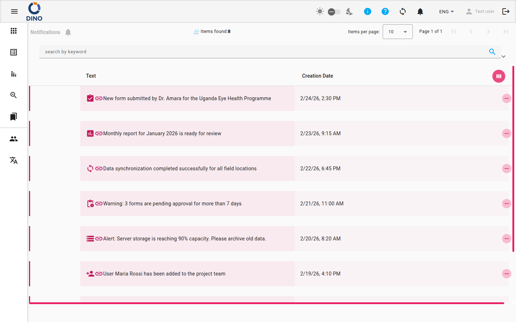Toggle column visibility with pink columns button
This screenshot has width=516, height=322.
coord(499,76)
